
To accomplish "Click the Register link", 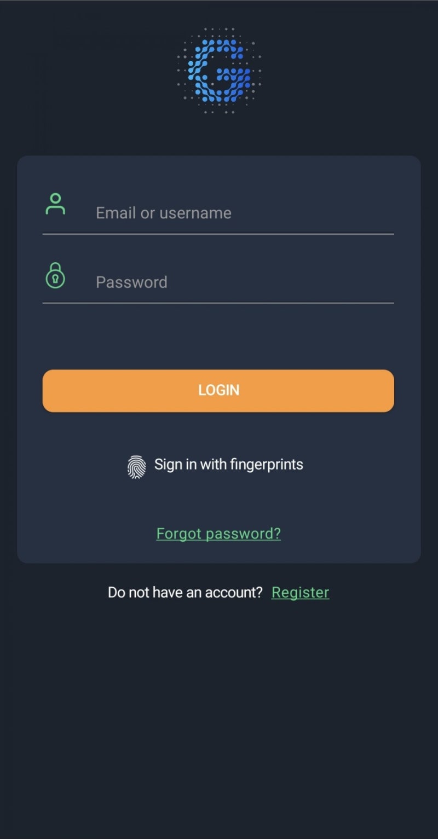I will point(300,592).
